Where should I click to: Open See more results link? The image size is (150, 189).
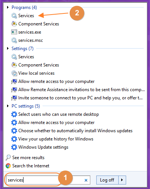(x=28, y=158)
